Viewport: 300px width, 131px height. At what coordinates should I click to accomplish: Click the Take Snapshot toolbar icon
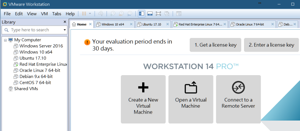point(113,13)
